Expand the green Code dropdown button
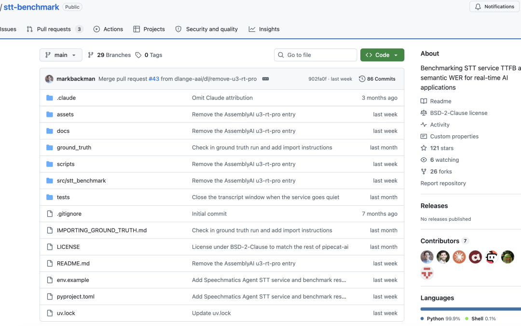 coord(382,55)
